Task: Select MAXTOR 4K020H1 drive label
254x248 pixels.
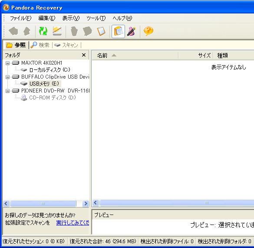Action: tap(42, 63)
